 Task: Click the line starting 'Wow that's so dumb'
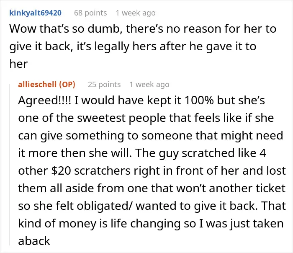[143, 29]
